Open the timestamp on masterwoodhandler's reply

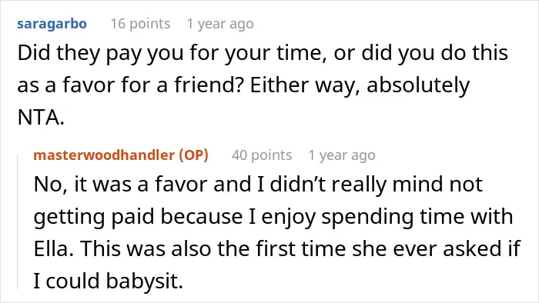click(x=342, y=155)
